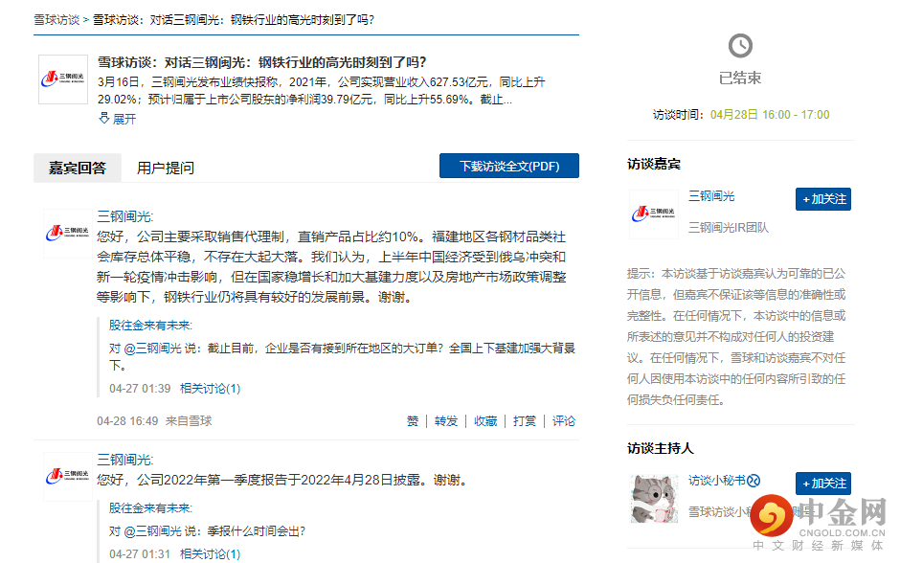Click the 三钢闽光IR团队 description text
The height and width of the screenshot is (563, 900).
click(729, 228)
